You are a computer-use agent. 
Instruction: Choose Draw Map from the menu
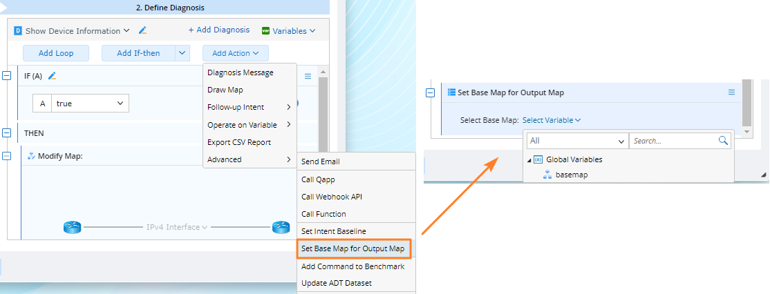(x=250, y=90)
